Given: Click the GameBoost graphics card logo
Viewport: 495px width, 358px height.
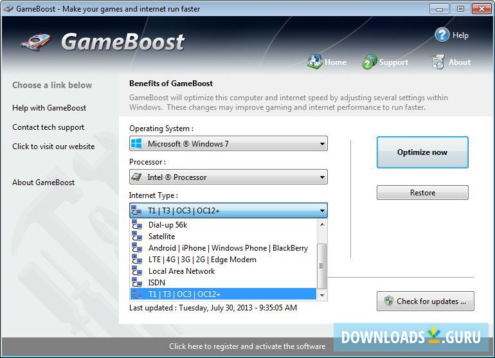Looking at the screenshot, I should coord(36,42).
